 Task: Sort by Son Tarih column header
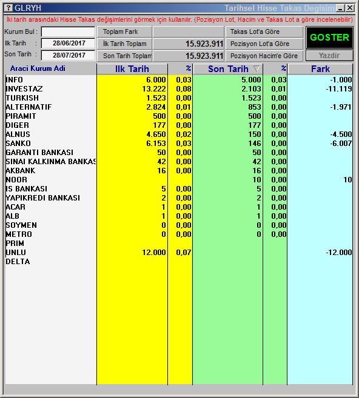(227, 69)
